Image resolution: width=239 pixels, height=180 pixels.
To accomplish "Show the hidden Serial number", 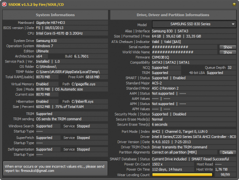I will click(x=228, y=47).
